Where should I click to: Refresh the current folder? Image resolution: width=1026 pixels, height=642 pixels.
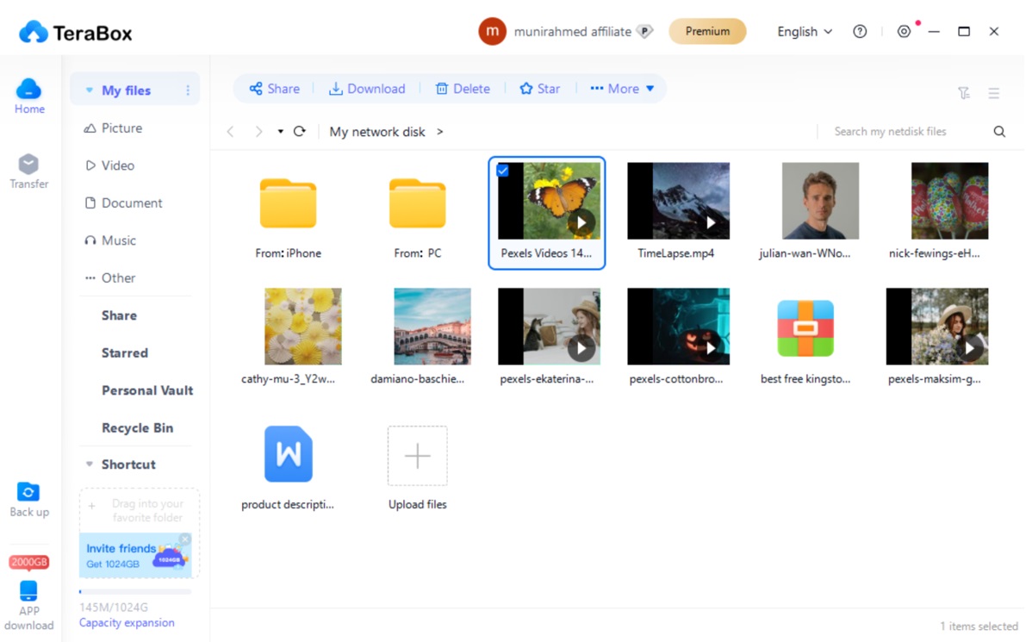(300, 132)
